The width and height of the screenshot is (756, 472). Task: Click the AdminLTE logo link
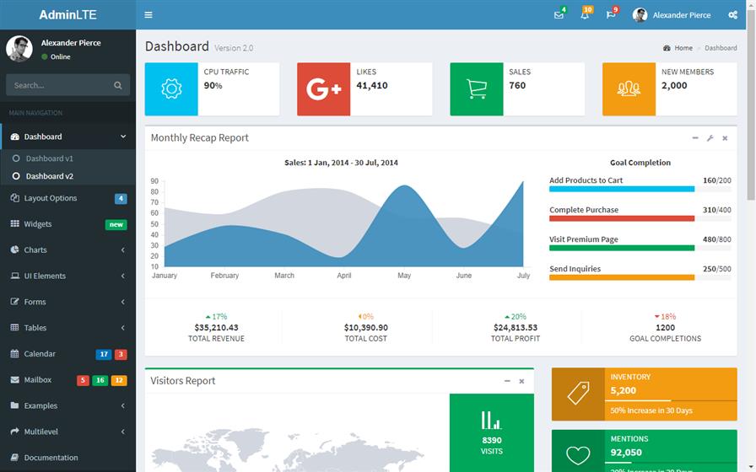tap(68, 15)
